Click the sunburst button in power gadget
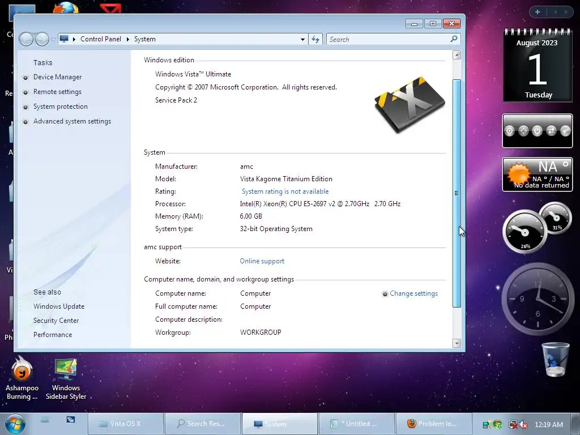Viewport: 580px width, 435px height. point(523,131)
